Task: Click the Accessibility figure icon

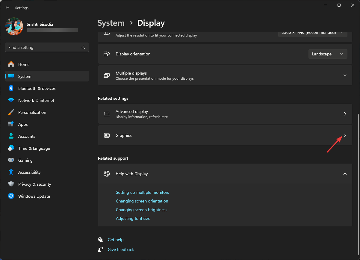Action: (11, 172)
